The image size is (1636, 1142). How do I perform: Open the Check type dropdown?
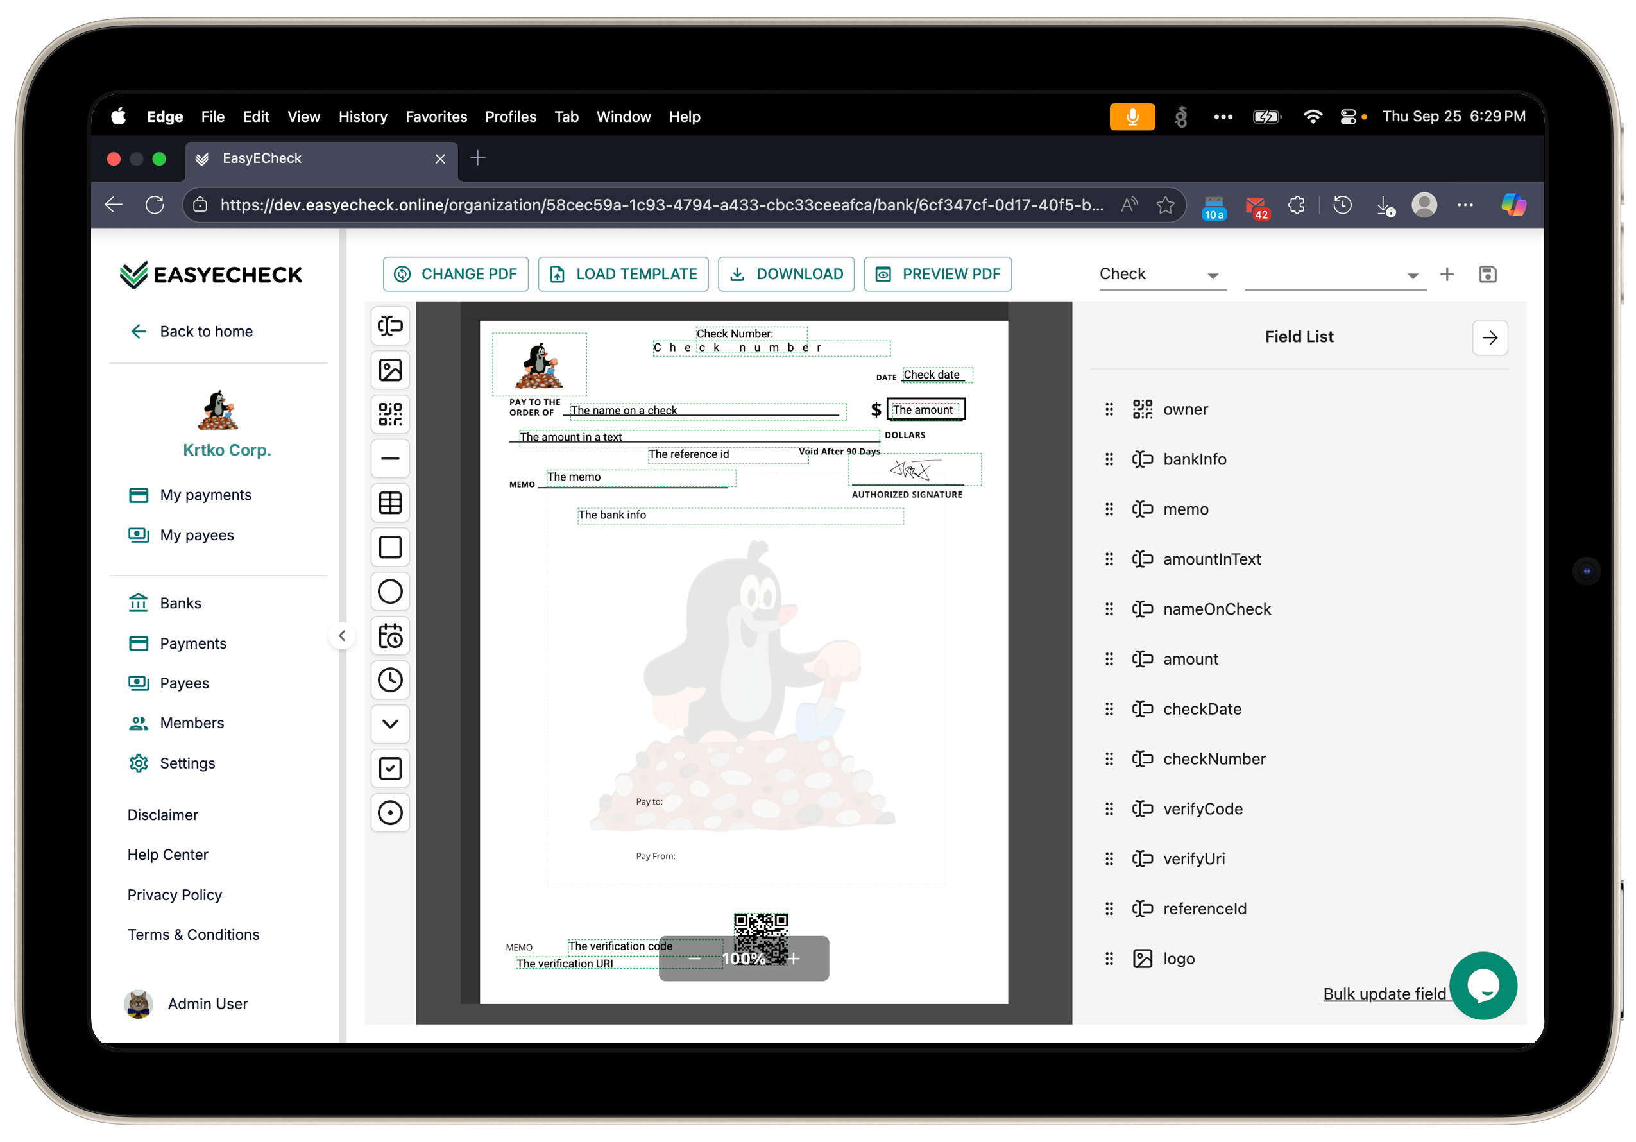coord(1161,275)
